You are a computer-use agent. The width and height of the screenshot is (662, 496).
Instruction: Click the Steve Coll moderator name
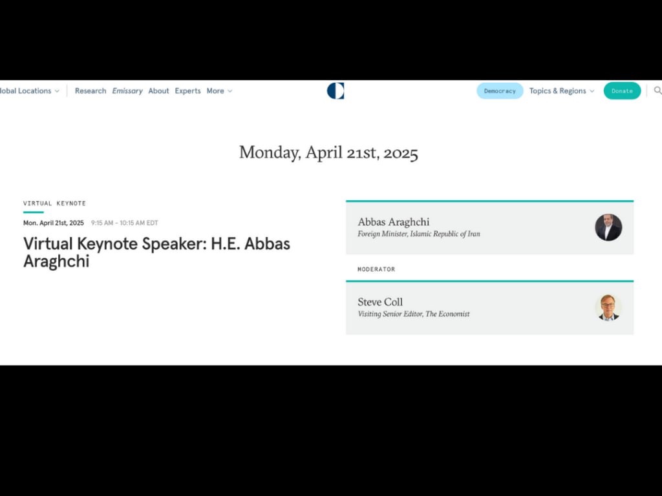point(380,302)
